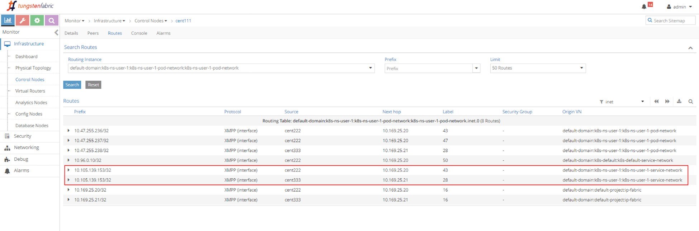Click the Infrastructure monitor icon in sidebar

pyautogui.click(x=7, y=44)
